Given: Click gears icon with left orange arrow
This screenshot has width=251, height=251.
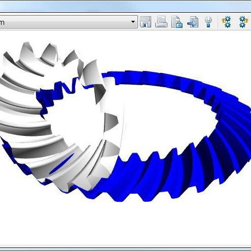Looking at the screenshot, I should [227, 22].
